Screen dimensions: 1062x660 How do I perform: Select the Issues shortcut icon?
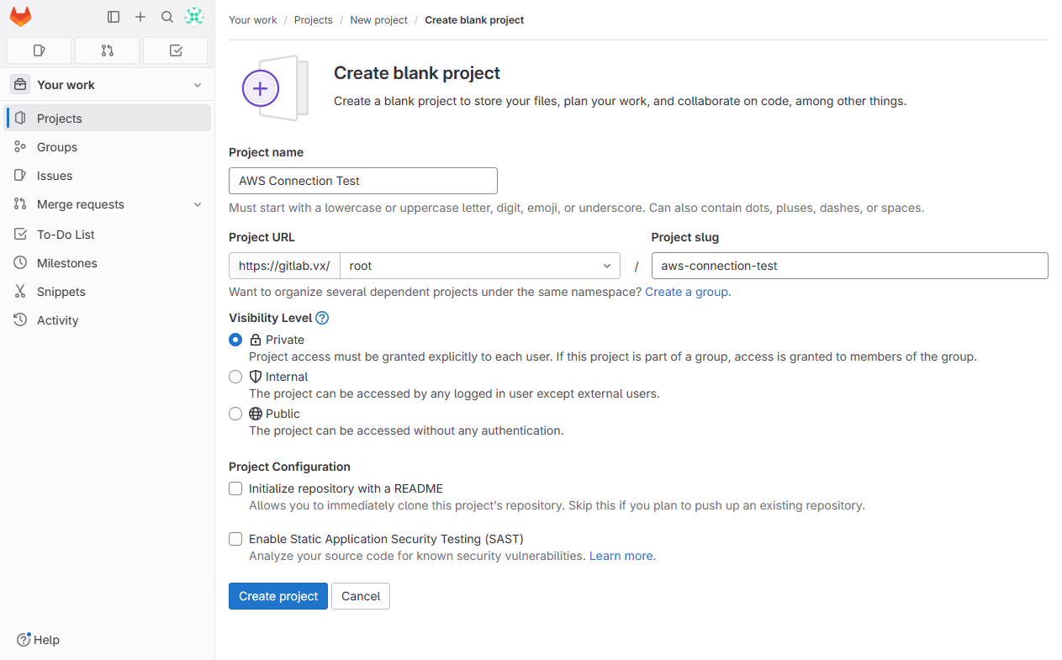point(39,50)
